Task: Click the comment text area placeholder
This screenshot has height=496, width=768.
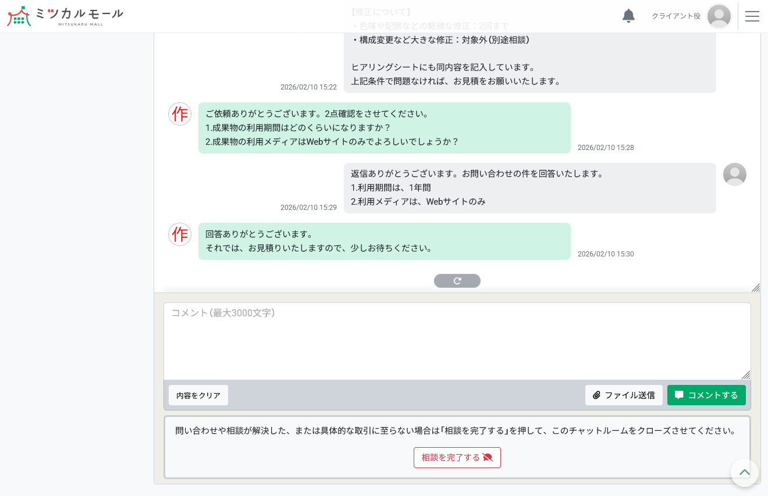Action: coord(223,313)
